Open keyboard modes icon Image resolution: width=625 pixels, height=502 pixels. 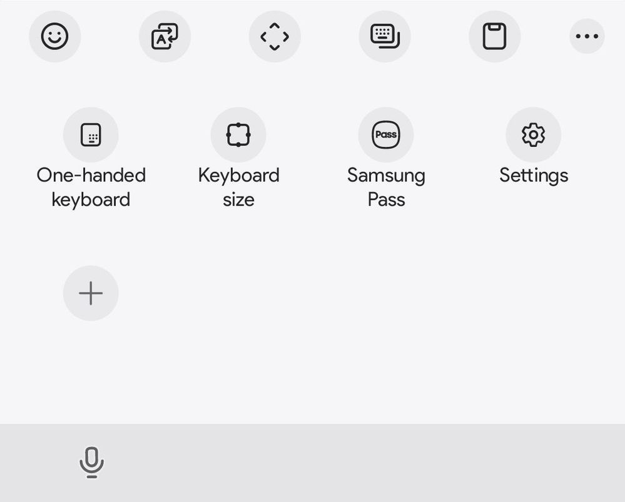pyautogui.click(x=385, y=36)
